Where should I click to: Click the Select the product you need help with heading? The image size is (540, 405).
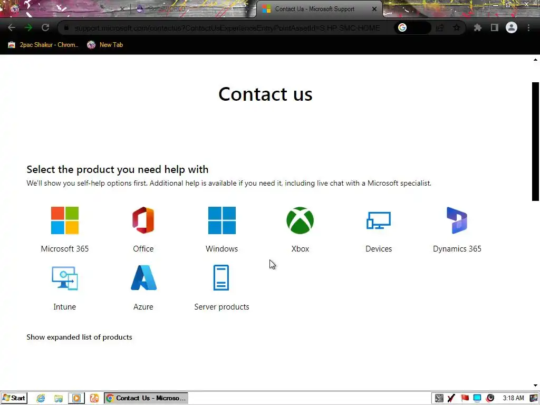(118, 169)
